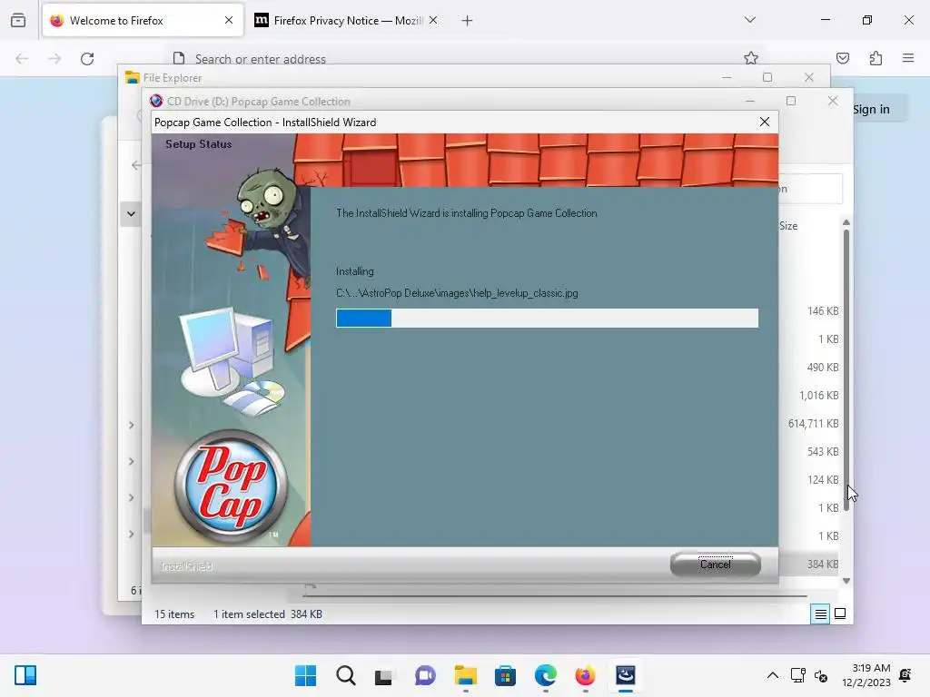This screenshot has width=930, height=697.
Task: Switch to the installer taskbar icon
Action: (x=626, y=675)
